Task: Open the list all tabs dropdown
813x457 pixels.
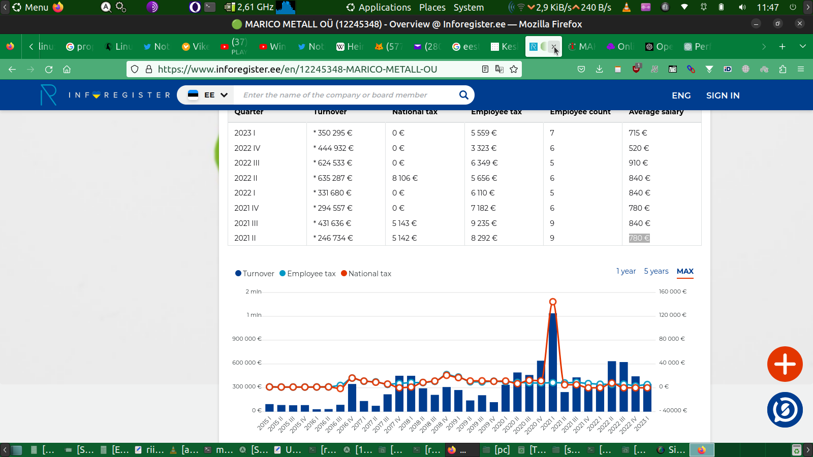Action: [x=803, y=46]
